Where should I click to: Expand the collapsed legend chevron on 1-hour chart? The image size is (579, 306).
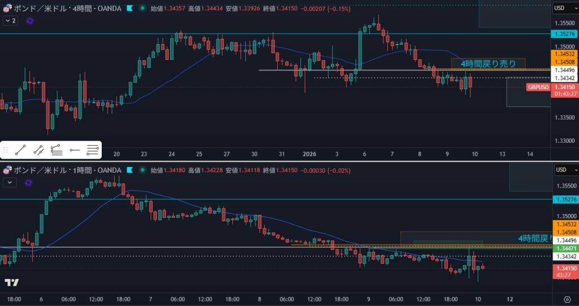pos(11,182)
